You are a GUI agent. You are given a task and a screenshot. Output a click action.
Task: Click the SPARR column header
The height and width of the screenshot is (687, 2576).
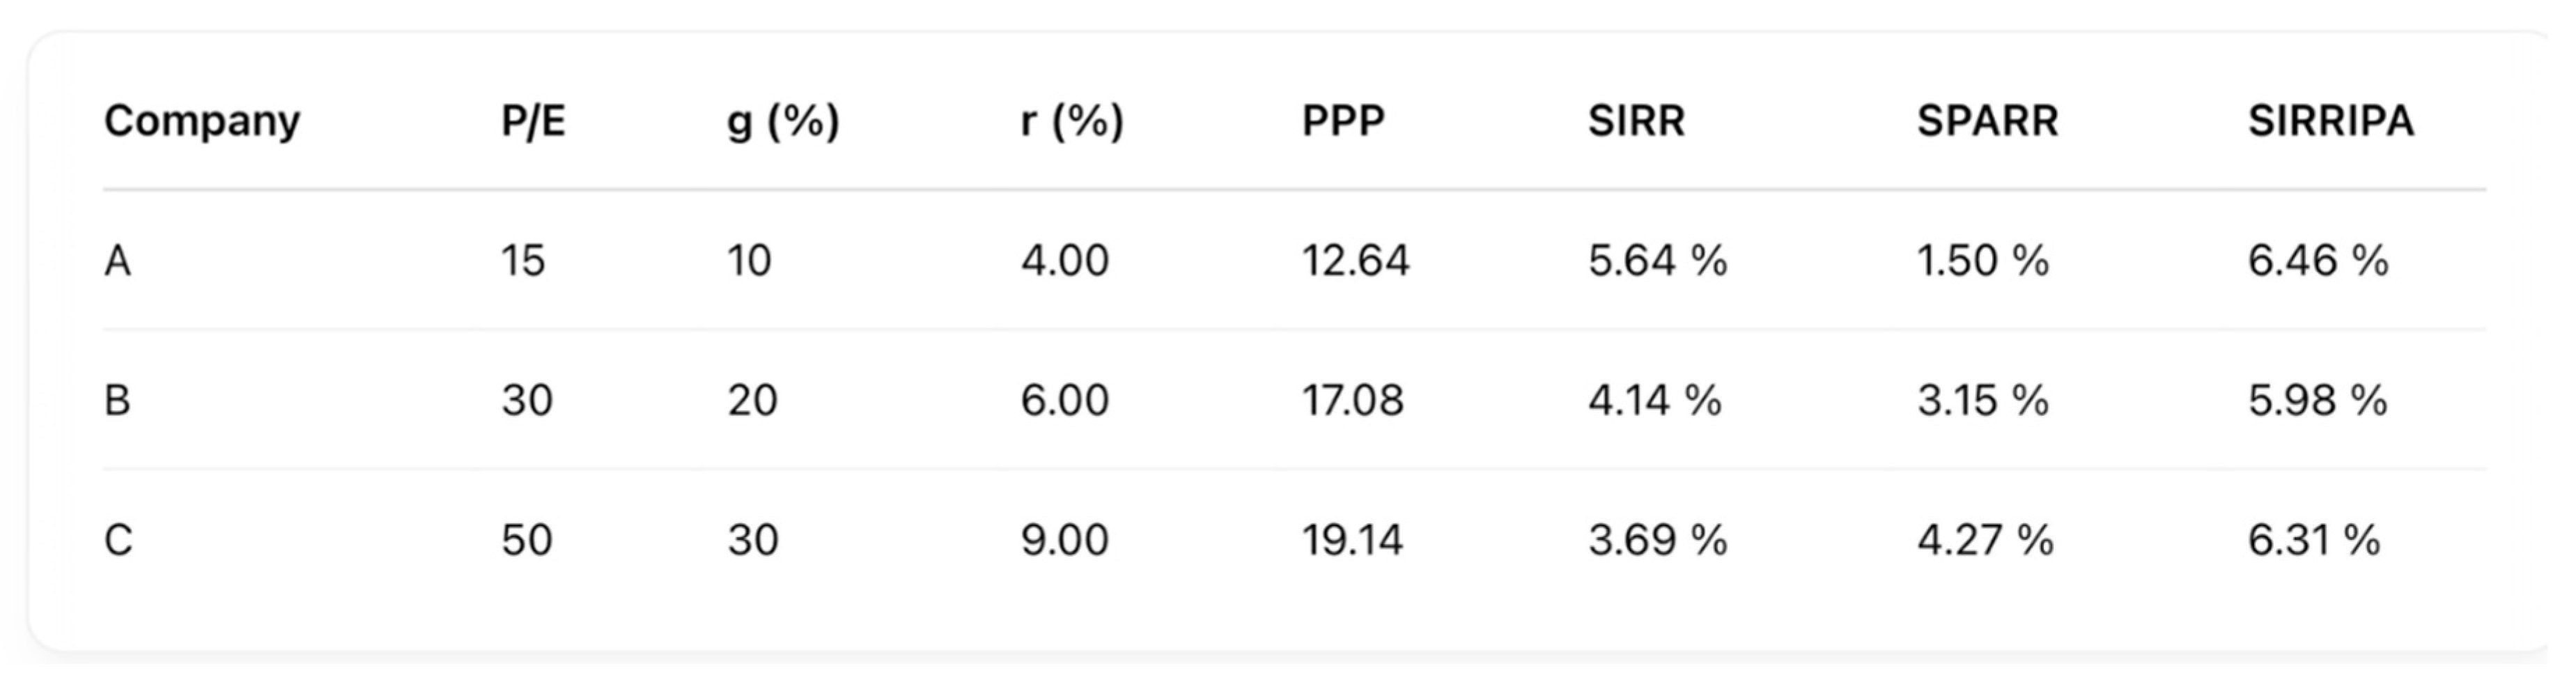[x=1987, y=121]
